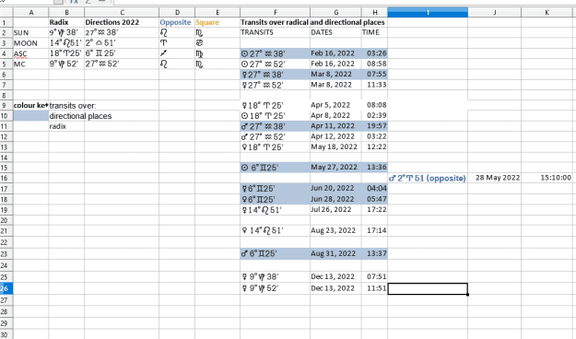Select column F header
576x339 pixels.
point(276,12)
